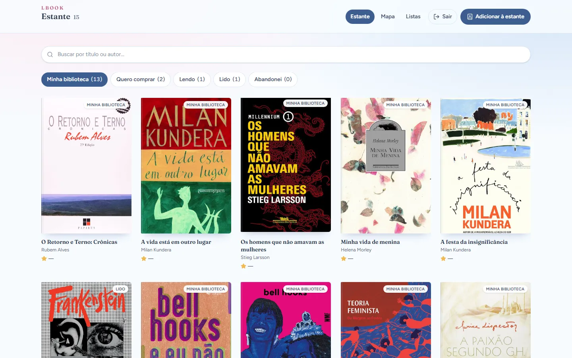Click title O Retorno e Terno: Crônicas
572x358 pixels.
click(79, 242)
